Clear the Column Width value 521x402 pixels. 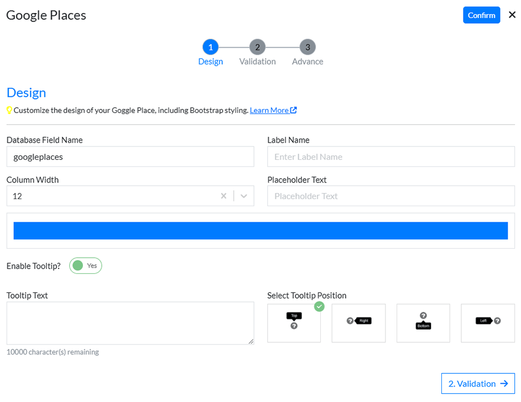point(223,196)
